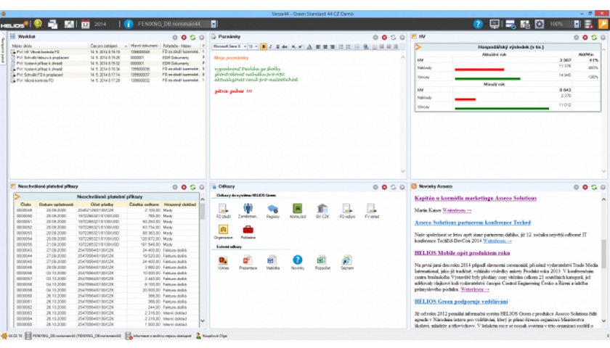This screenshot has height=348, width=610.
Task: Refresh the Worklist panel with green arrows
Action: 192,37
